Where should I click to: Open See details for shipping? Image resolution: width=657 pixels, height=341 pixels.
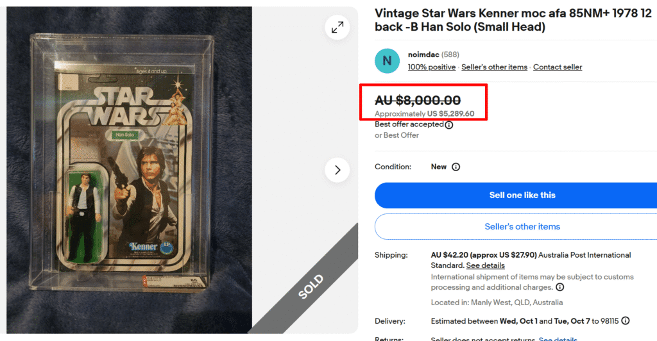(x=486, y=265)
